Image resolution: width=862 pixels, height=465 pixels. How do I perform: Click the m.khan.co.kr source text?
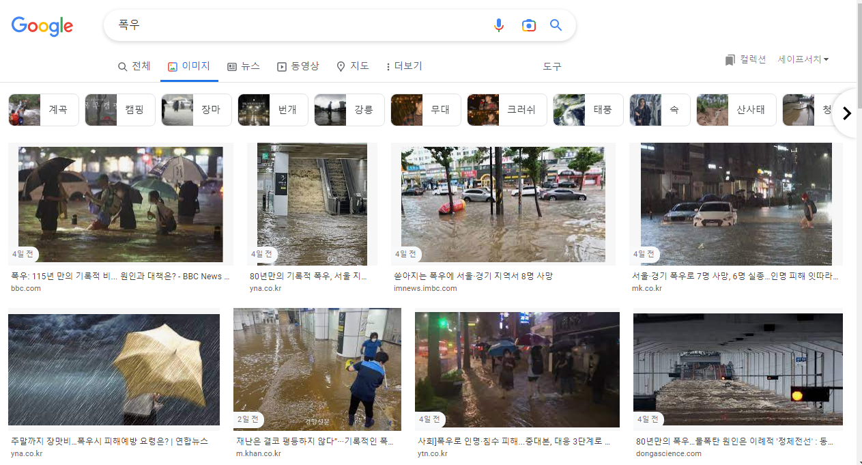point(259,453)
